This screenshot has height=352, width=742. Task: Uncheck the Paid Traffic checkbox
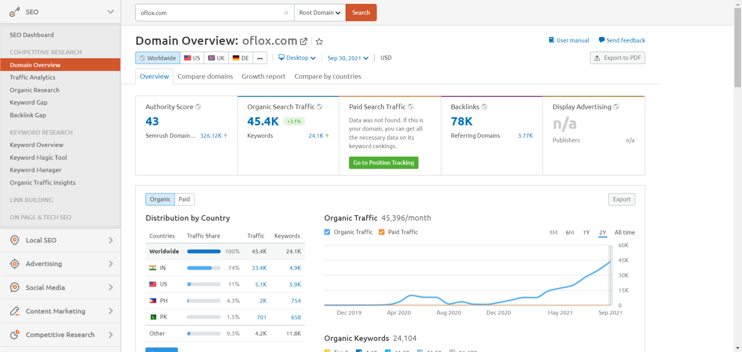click(x=381, y=232)
